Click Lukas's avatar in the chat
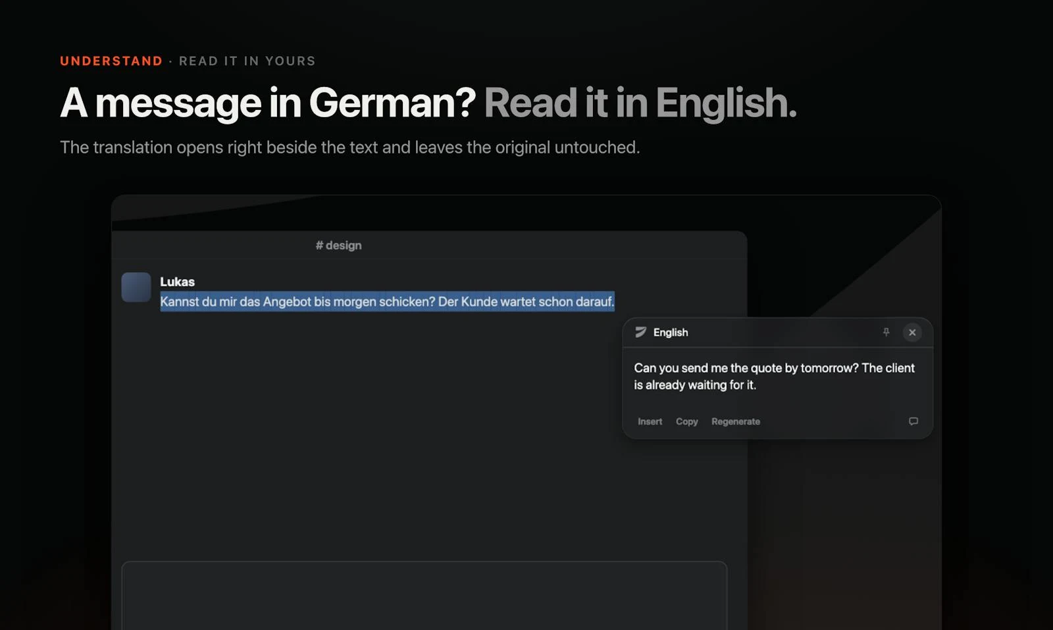Image resolution: width=1053 pixels, height=630 pixels. tap(136, 288)
